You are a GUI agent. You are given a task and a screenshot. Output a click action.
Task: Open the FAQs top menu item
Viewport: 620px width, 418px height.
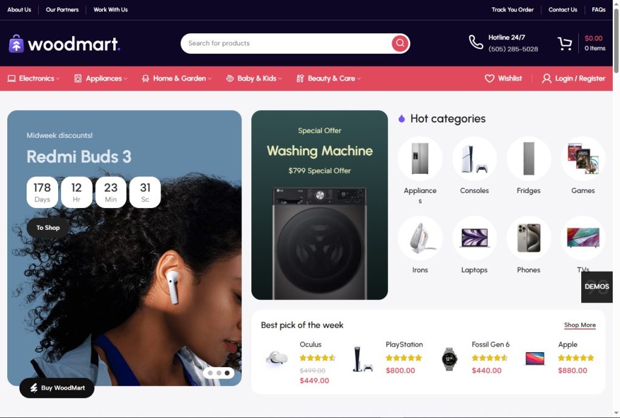pyautogui.click(x=598, y=10)
